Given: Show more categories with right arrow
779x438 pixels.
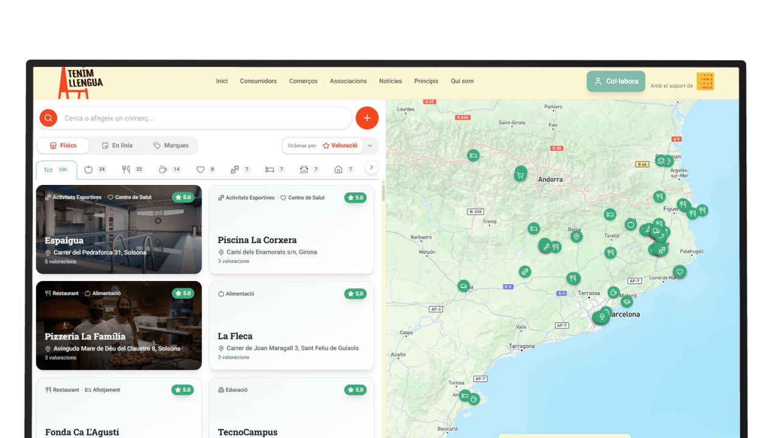Looking at the screenshot, I should tap(372, 168).
